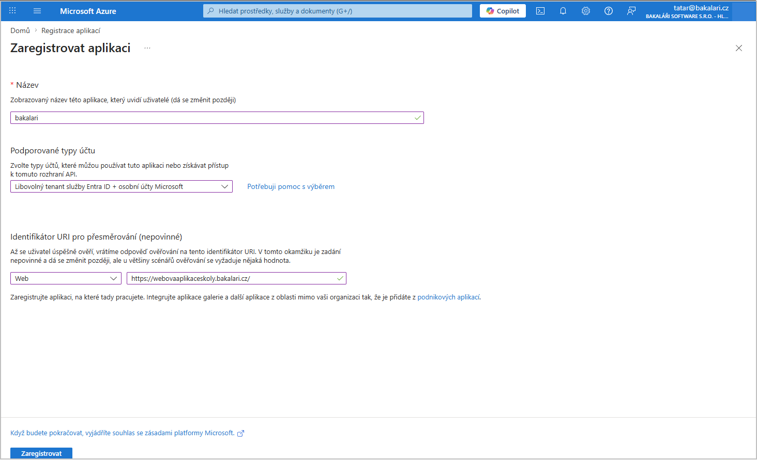Screen dimensions: 757x460
Task: Expand the Web platform dropdown
Action: click(66, 278)
